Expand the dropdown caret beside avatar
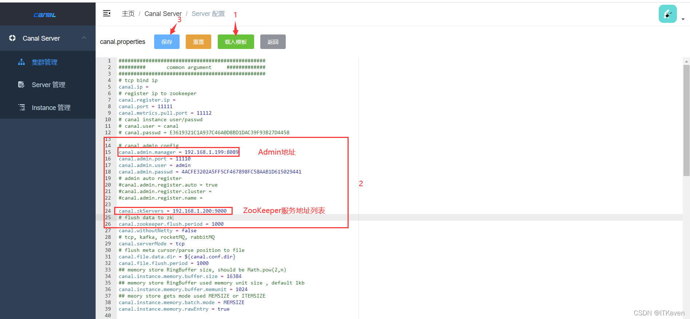 pos(683,19)
